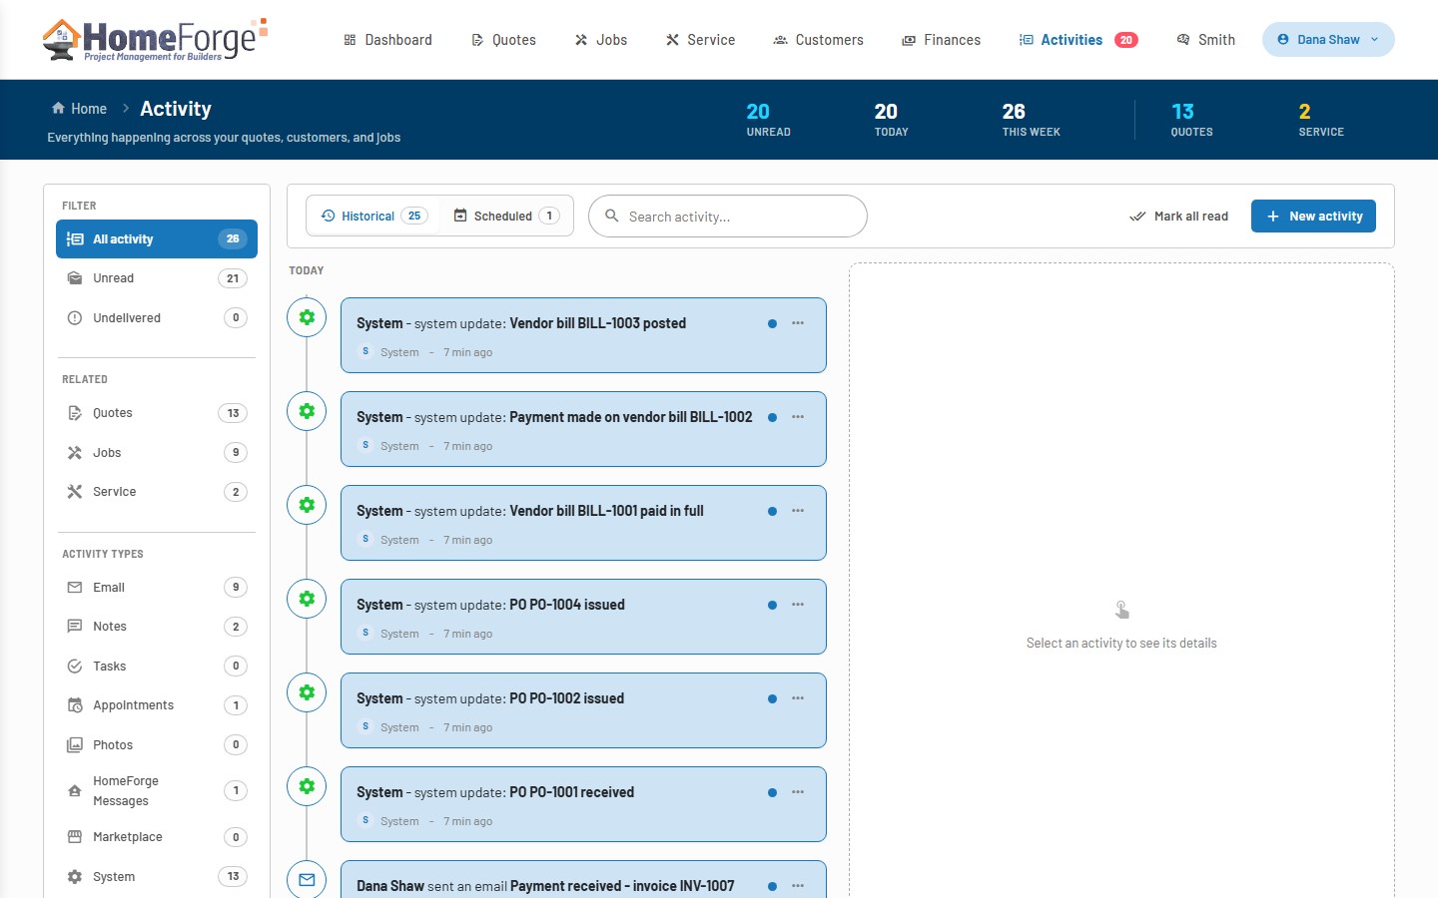Filter by HomeForge Messages type
Image resolution: width=1438 pixels, height=898 pixels.
point(157,791)
